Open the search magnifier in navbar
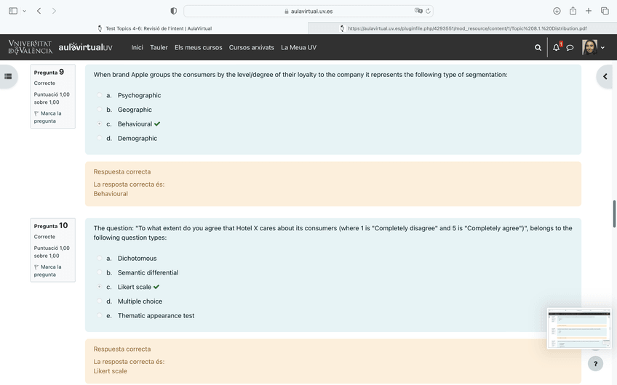This screenshot has height=385, width=617. coord(538,48)
